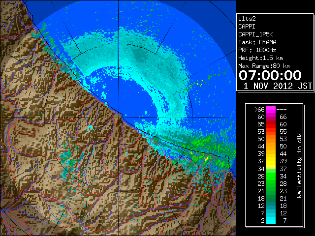Click the 'ilts2' radar site label
Viewport: 315px width, 236px height.
[x=247, y=19]
